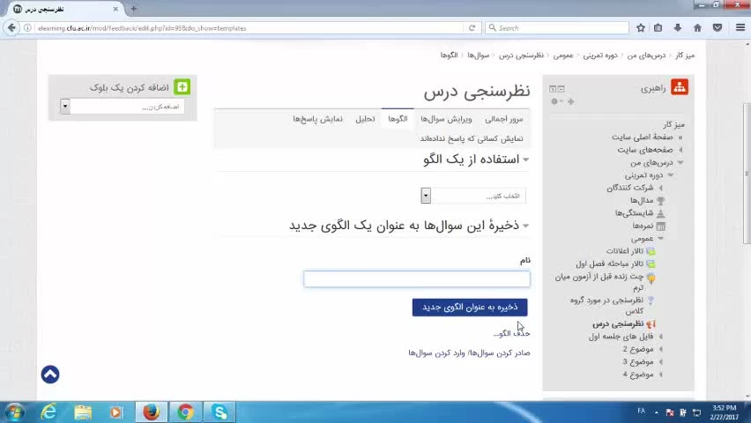Click the template name input field
The image size is (751, 423).
[417, 279]
